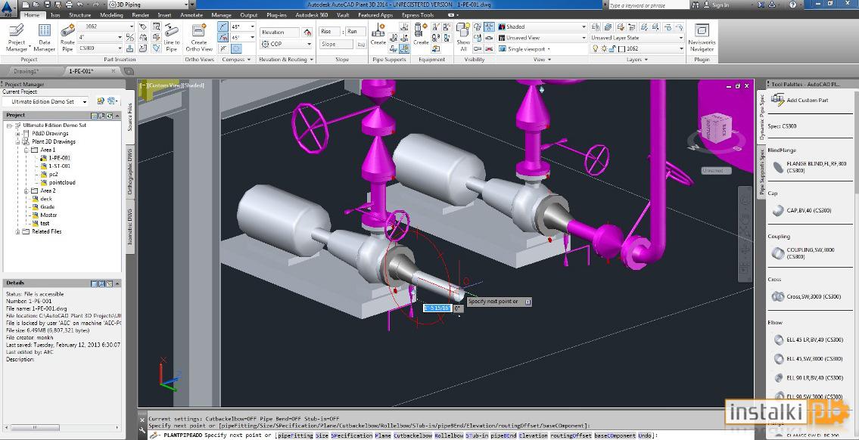This screenshot has height=440, width=859.
Task: Click the layer color swatch next to 1062
Action: tap(621, 48)
